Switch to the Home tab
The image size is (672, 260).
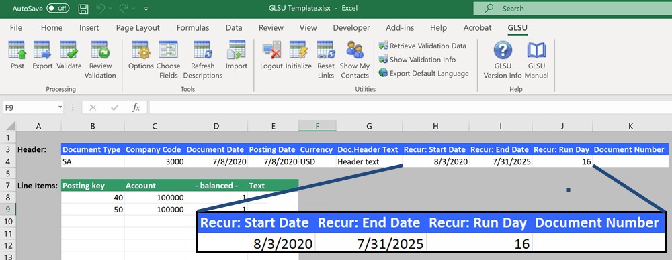click(x=52, y=27)
